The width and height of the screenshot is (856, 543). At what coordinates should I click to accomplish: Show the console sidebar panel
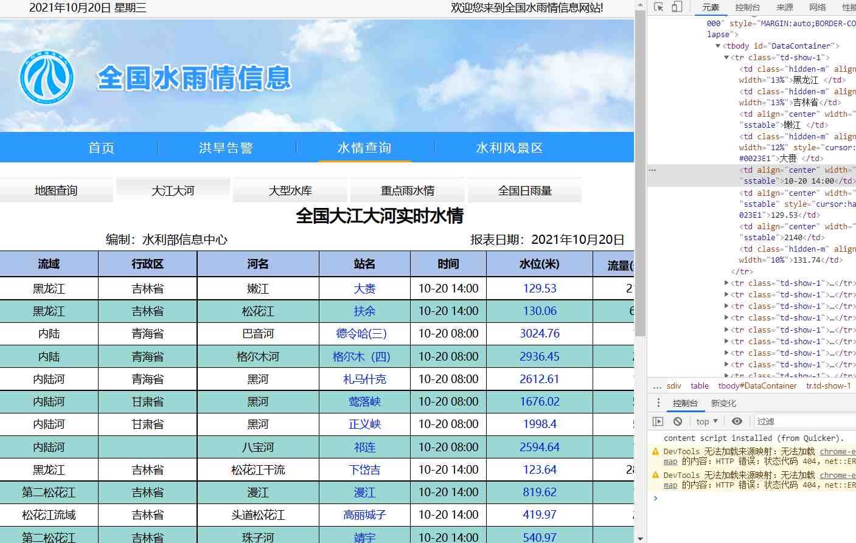point(658,421)
